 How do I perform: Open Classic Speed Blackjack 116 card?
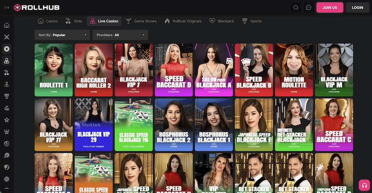(134, 125)
